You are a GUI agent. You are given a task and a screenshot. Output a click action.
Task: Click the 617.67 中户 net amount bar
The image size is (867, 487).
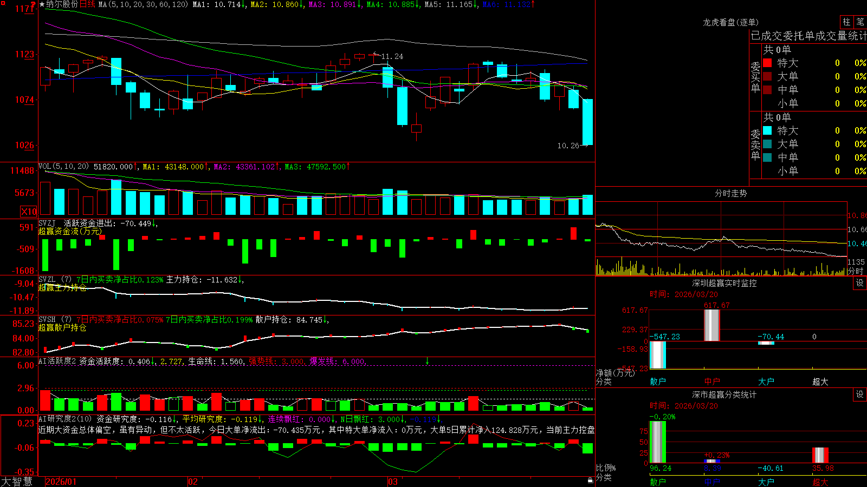[712, 325]
